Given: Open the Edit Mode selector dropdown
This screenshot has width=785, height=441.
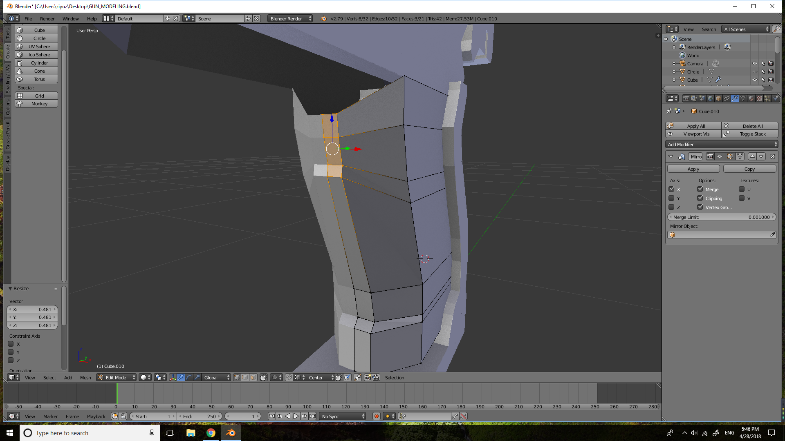Looking at the screenshot, I should click(117, 378).
